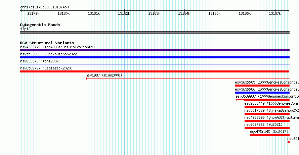Open the nsv4233698 gnomAD variant label
Screen dimensions: 299x155
tap(272, 117)
